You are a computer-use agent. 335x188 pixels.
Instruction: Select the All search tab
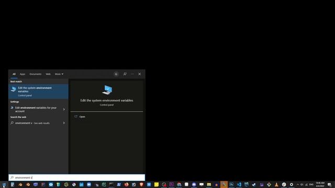click(x=14, y=74)
